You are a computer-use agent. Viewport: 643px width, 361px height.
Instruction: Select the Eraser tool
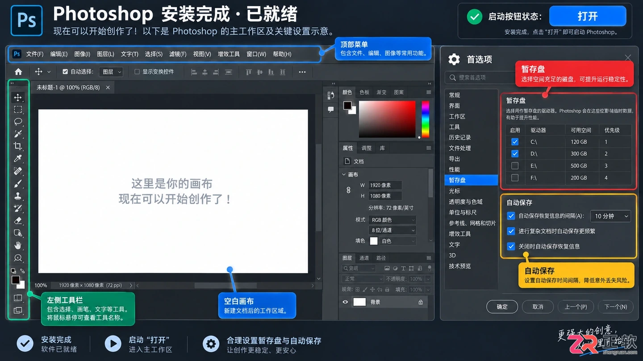pos(18,220)
